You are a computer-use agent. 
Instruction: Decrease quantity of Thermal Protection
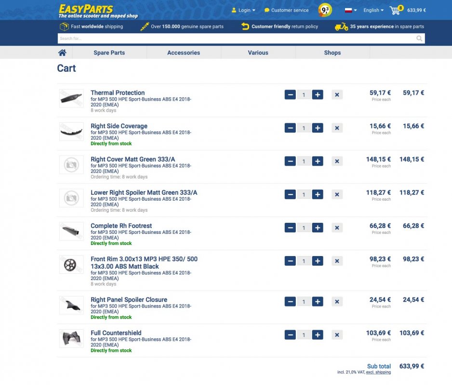(x=290, y=95)
